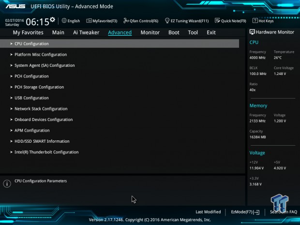The image size is (300, 225).
Task: Expand System Agent (SA) Configuration arrow
Action: pos(11,65)
